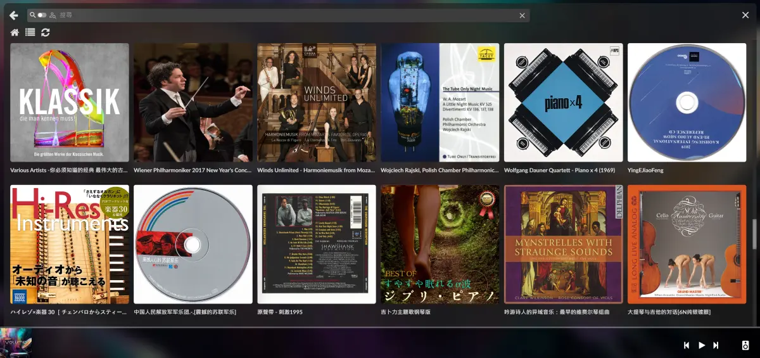The height and width of the screenshot is (358, 760).
Task: Select title 'ハイレゾ×楽器 30'
Action: tap(69, 312)
